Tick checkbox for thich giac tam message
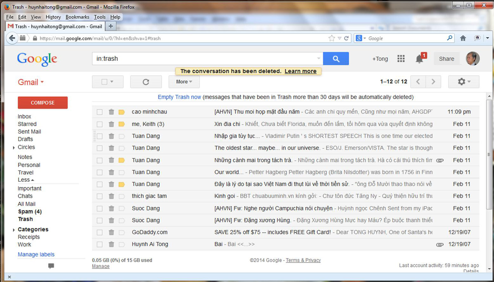494x282 pixels. (x=100, y=196)
